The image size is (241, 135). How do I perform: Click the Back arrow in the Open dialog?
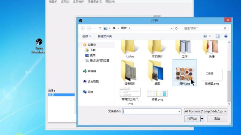pyautogui.click(x=83, y=28)
